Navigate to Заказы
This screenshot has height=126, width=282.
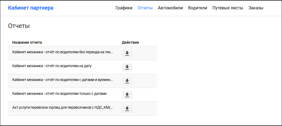point(256,8)
